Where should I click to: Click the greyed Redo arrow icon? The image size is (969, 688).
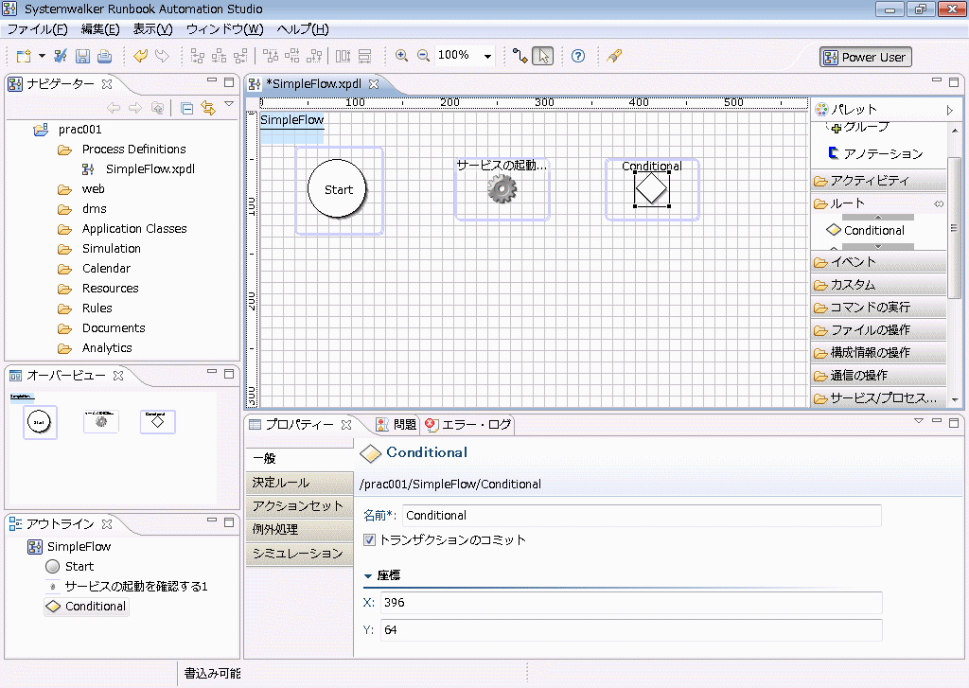(162, 56)
